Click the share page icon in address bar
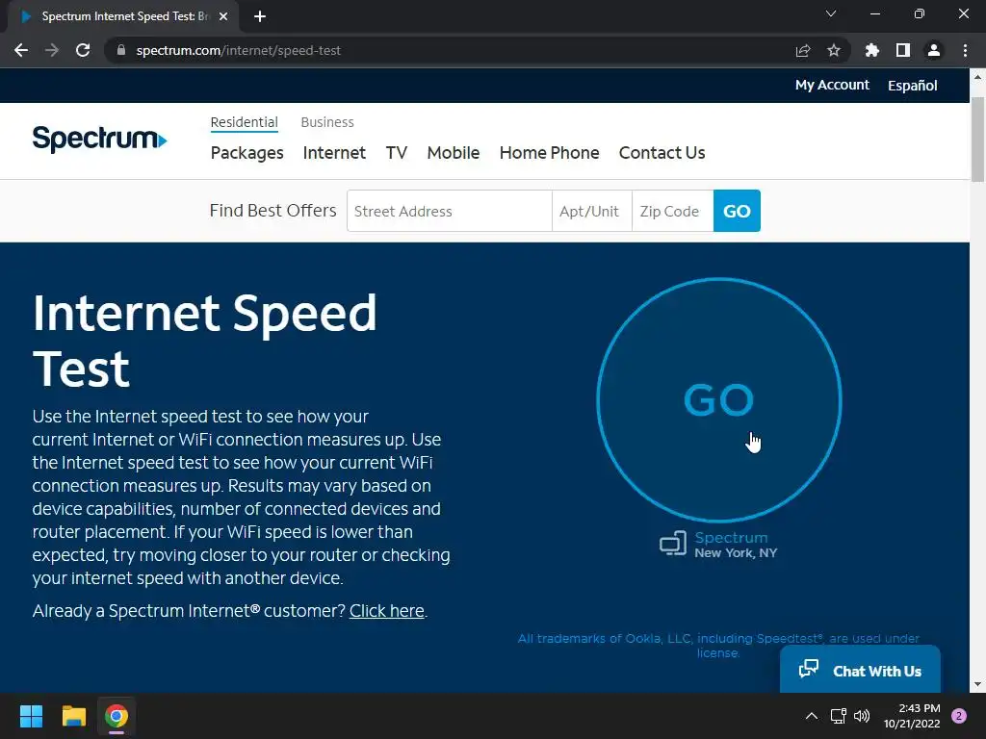986x739 pixels. click(x=803, y=50)
